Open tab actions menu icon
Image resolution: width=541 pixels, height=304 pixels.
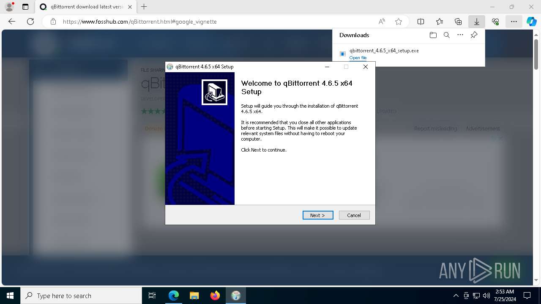click(25, 7)
